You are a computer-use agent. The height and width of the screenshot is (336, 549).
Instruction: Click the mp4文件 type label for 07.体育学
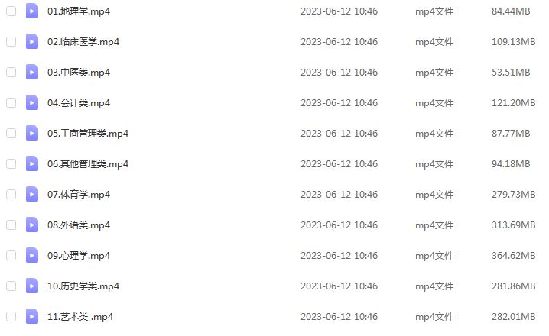coord(434,195)
